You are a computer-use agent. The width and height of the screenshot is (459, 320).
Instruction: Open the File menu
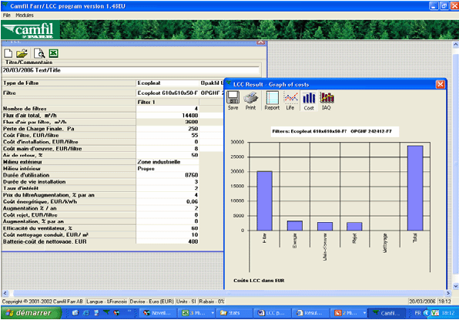(6, 15)
